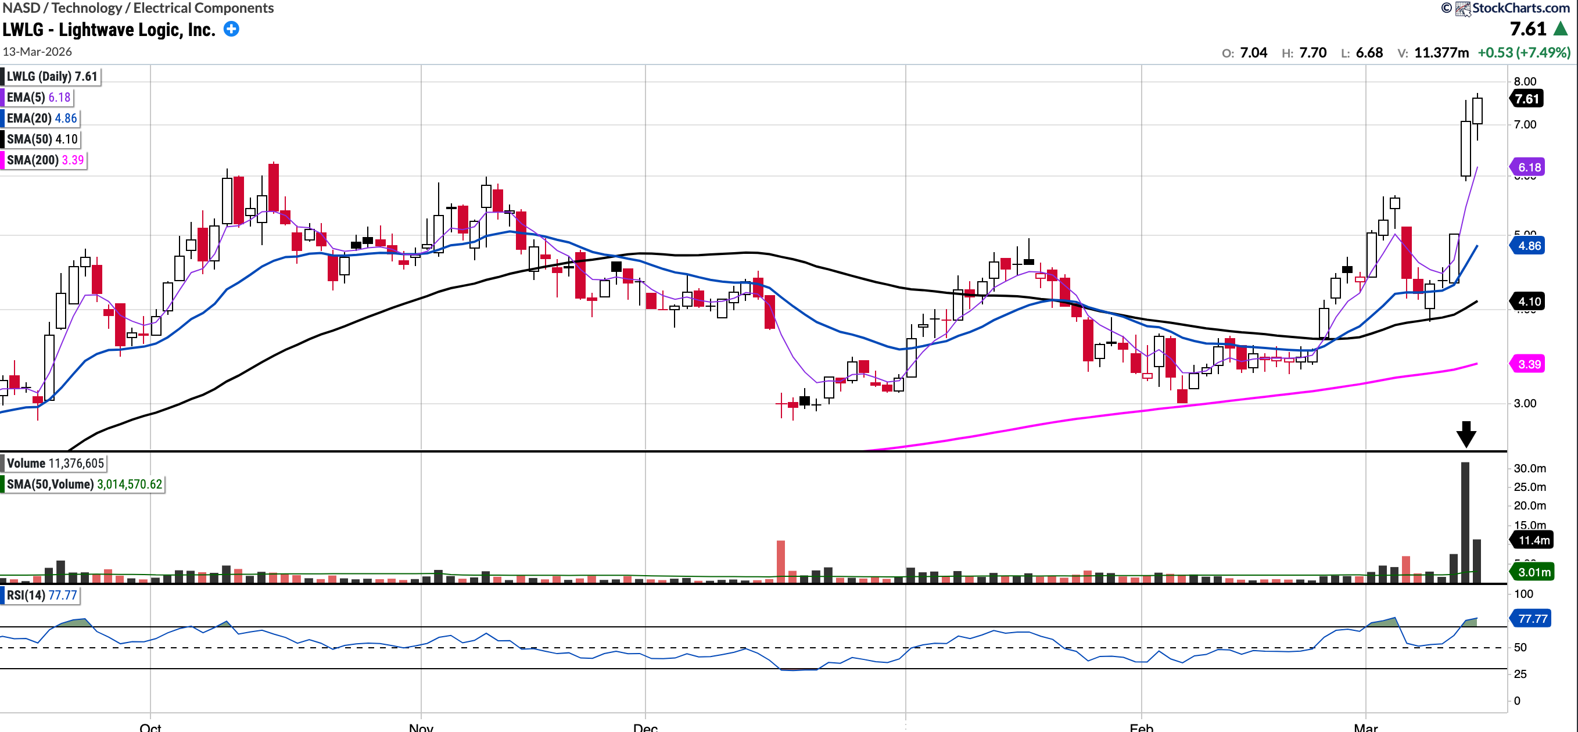Click the tallest volume bar in March
Image resolution: width=1578 pixels, height=732 pixels.
(1465, 521)
